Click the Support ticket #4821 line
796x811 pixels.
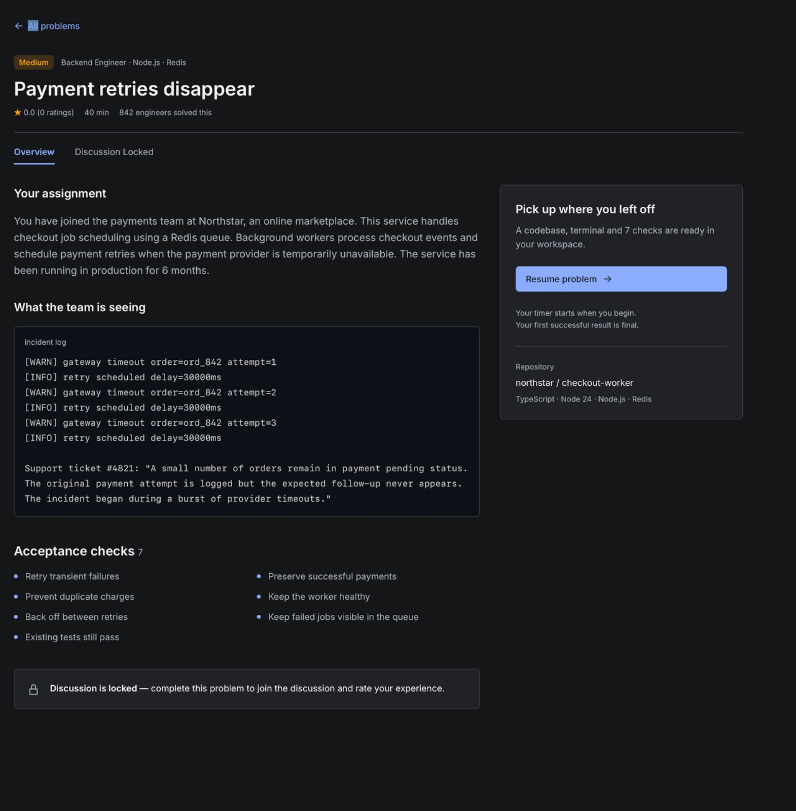pos(246,468)
